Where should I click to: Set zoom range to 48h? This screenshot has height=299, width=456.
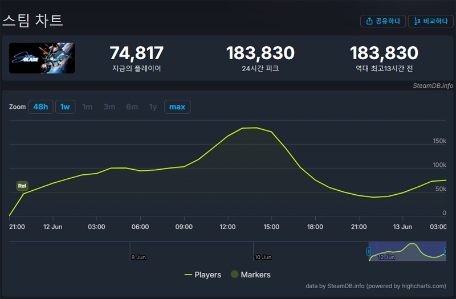click(40, 107)
